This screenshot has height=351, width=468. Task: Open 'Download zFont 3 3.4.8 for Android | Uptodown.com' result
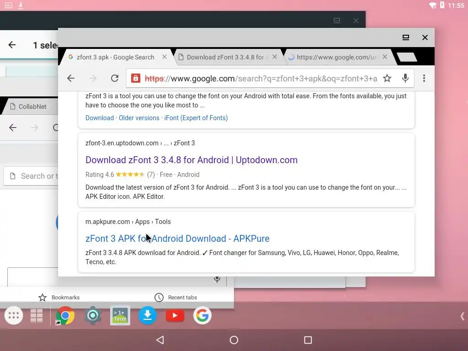click(191, 160)
